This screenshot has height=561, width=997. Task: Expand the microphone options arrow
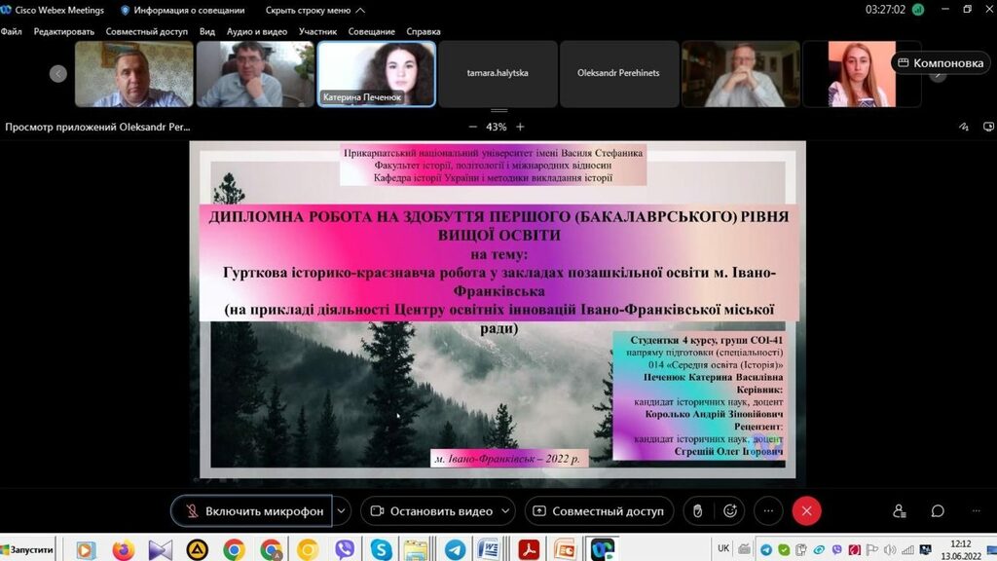pyautogui.click(x=342, y=511)
